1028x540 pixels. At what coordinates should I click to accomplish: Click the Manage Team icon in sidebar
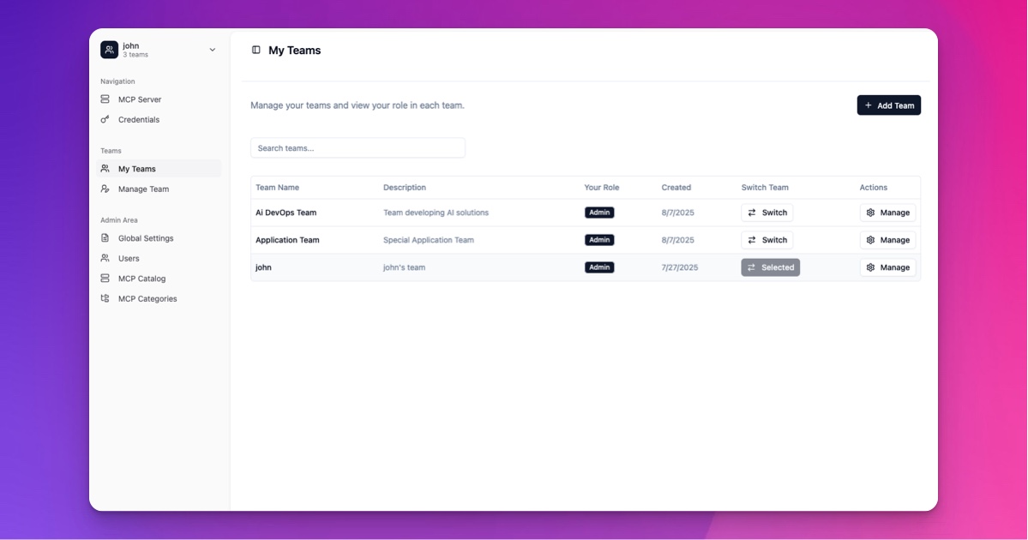[105, 189]
